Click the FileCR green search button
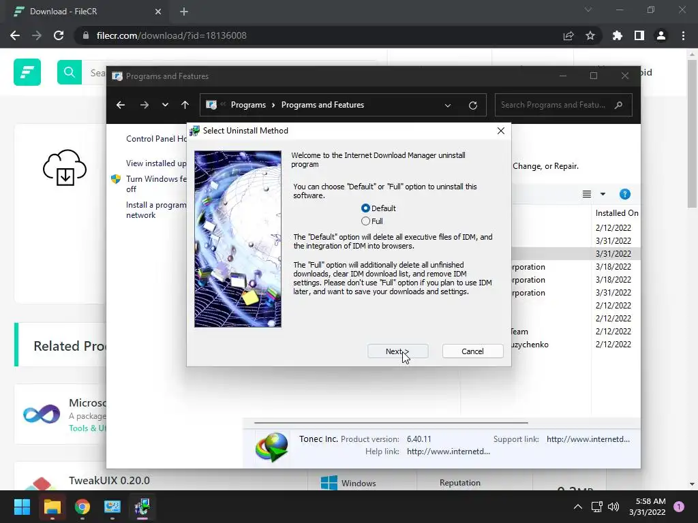698x523 pixels. [70, 72]
